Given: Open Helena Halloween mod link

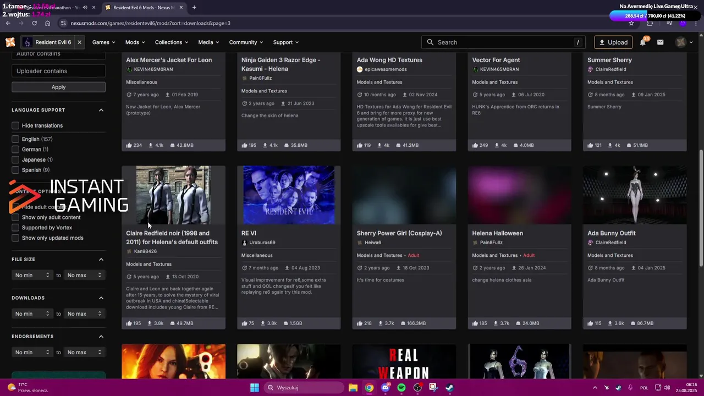Looking at the screenshot, I should pos(497,233).
